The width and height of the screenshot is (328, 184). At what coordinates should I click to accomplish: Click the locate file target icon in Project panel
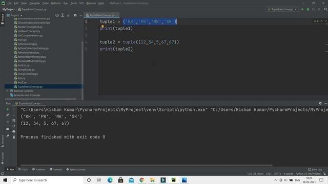click(57, 15)
